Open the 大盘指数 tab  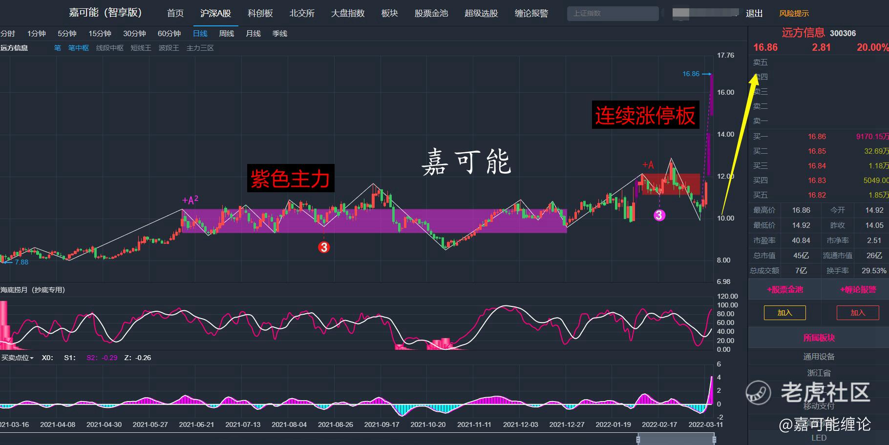point(348,13)
